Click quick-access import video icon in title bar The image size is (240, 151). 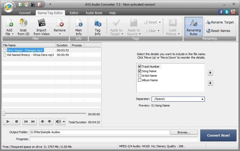point(33,5)
